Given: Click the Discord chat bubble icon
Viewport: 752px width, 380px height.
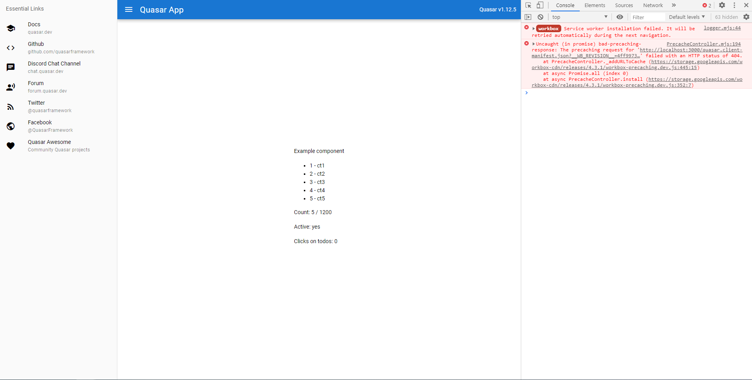Looking at the screenshot, I should click(11, 67).
